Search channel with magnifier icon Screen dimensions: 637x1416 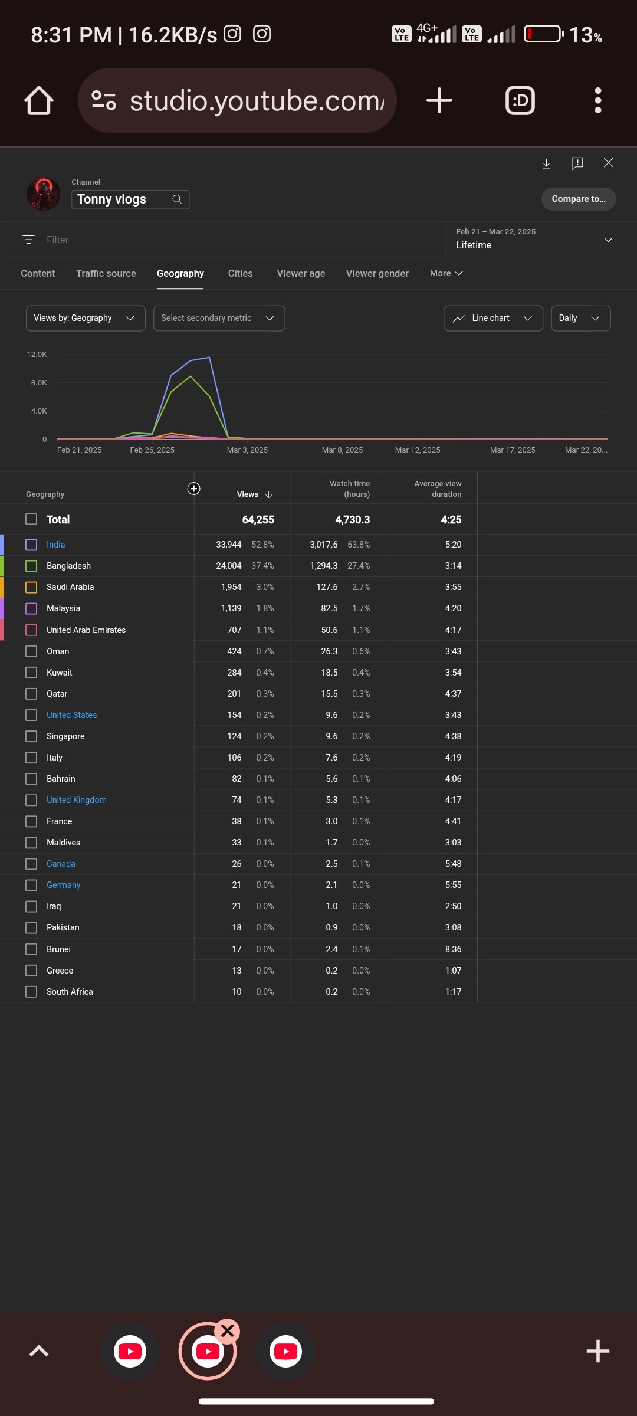coord(177,199)
